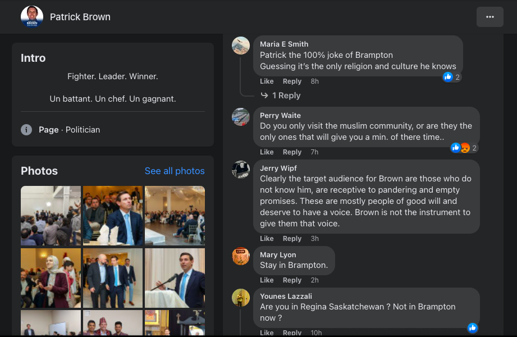Open the Patrick Brown page name link
Image resolution: width=517 pixels, height=337 pixels.
click(x=80, y=17)
